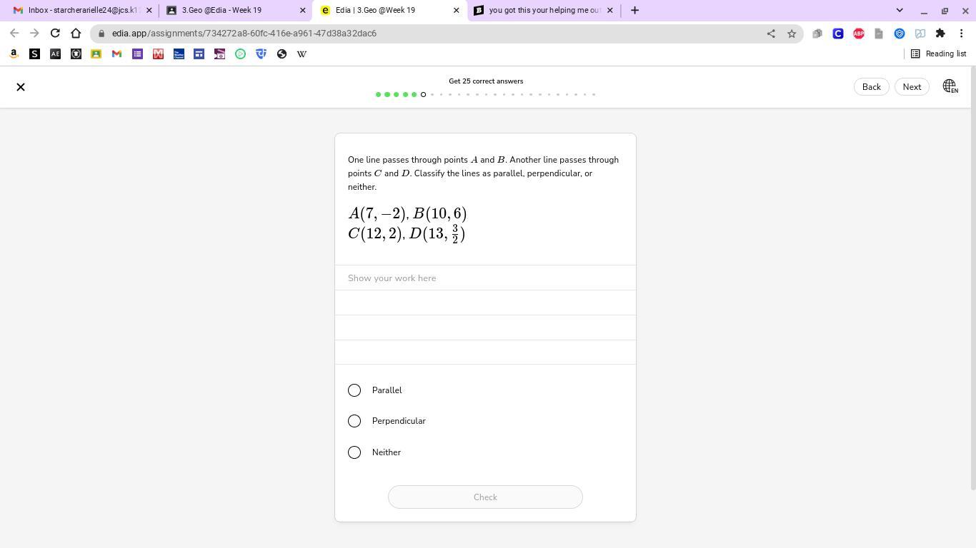Click the 'Show your work here' field

(x=485, y=278)
